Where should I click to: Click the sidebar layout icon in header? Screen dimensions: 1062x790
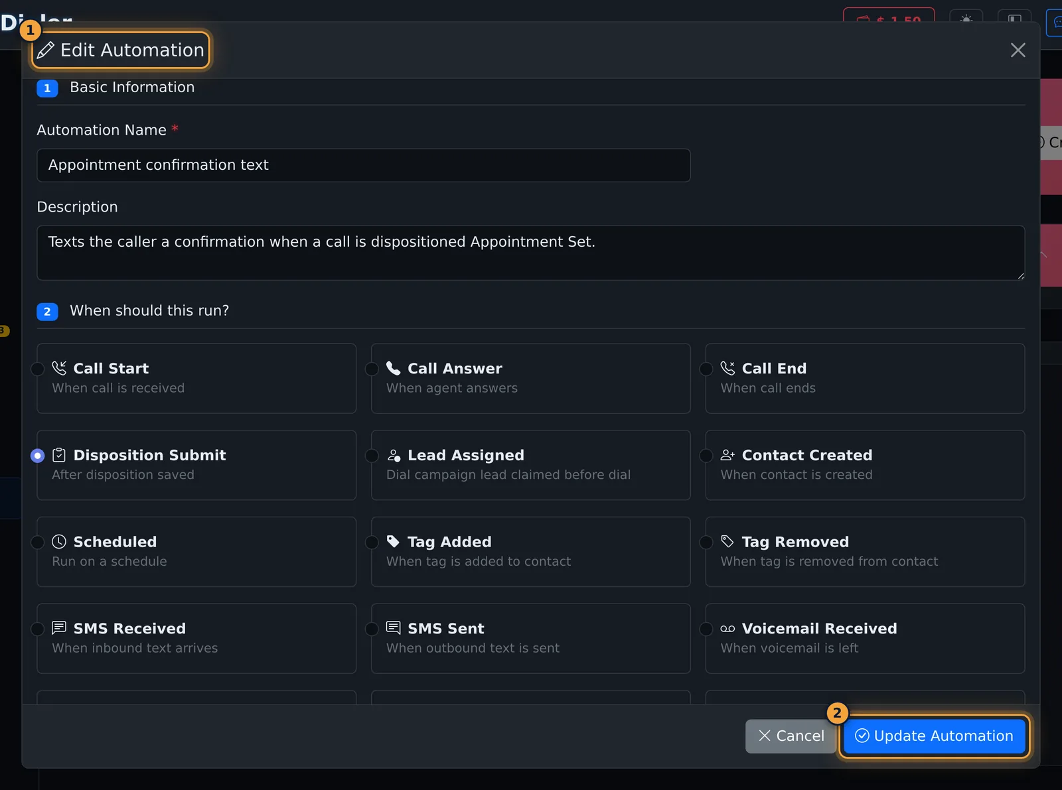pos(1015,19)
